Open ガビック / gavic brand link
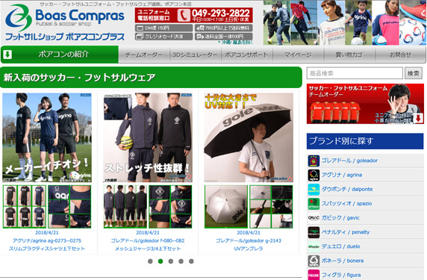The image size is (427, 280). click(x=340, y=218)
